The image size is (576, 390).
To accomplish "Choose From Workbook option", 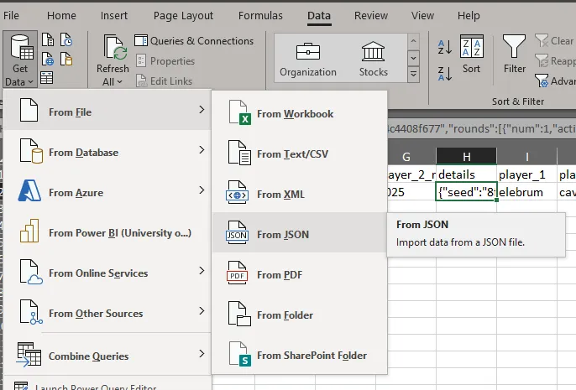I will (x=300, y=112).
